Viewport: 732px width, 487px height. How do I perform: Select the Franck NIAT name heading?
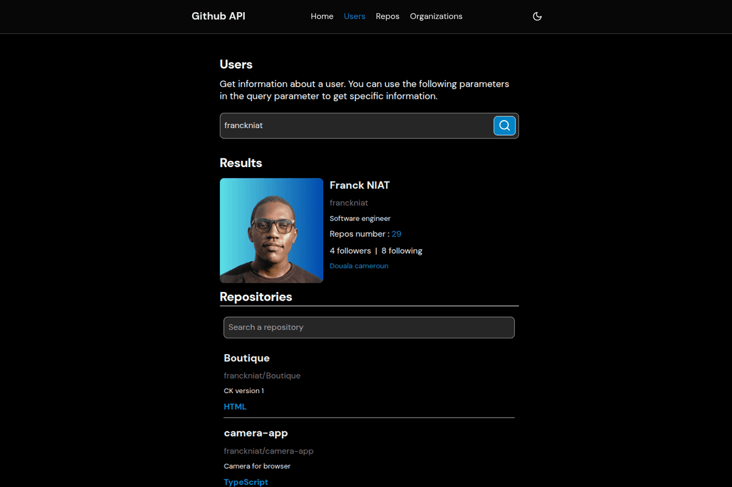pyautogui.click(x=359, y=185)
